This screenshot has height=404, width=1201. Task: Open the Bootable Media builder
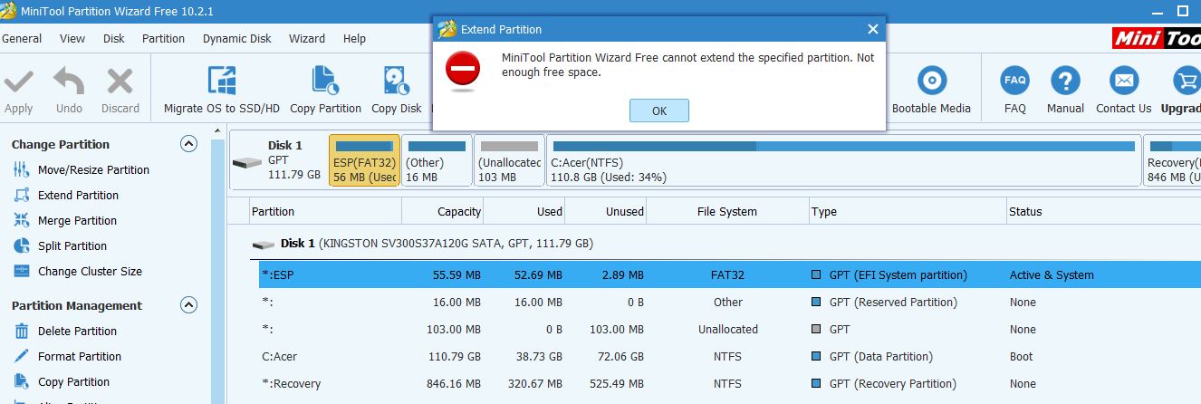tap(931, 90)
